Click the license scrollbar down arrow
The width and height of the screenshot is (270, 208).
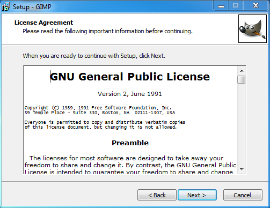click(242, 169)
